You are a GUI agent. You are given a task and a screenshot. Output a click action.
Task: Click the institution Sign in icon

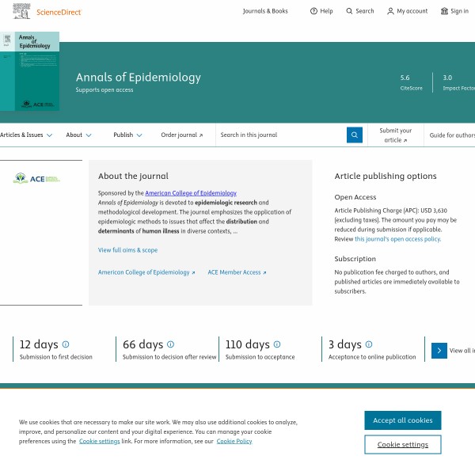pyautogui.click(x=444, y=11)
